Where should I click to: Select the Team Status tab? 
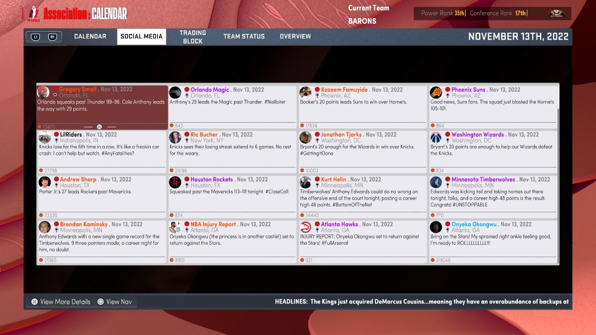244,37
